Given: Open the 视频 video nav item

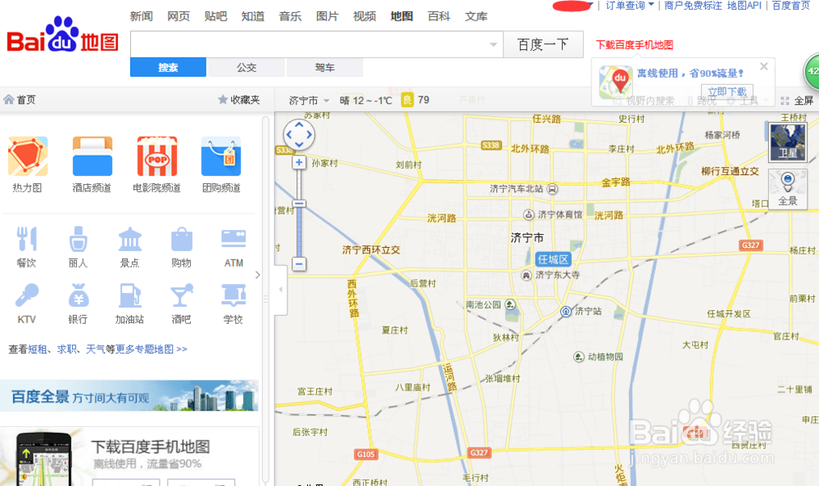Looking at the screenshot, I should pos(364,16).
